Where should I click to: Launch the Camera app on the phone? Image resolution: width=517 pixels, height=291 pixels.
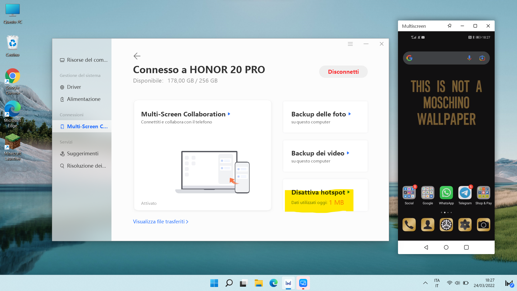483,224
